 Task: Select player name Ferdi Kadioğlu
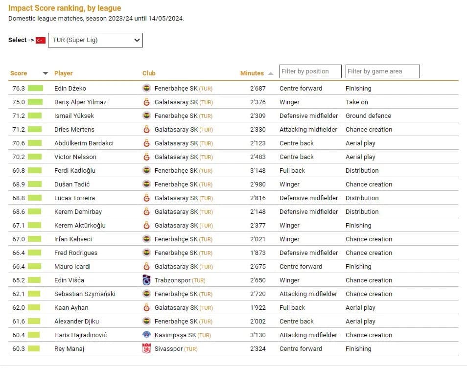coord(75,171)
